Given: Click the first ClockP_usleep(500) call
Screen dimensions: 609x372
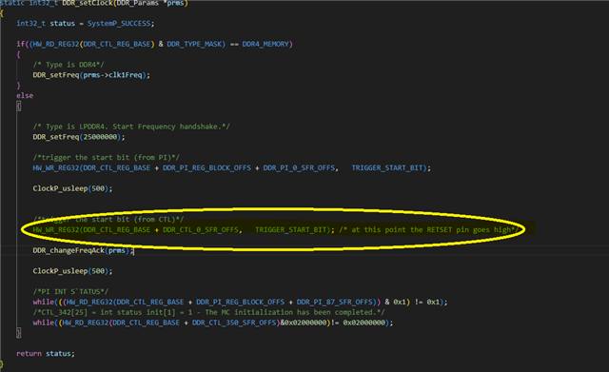Looking at the screenshot, I should [72, 188].
